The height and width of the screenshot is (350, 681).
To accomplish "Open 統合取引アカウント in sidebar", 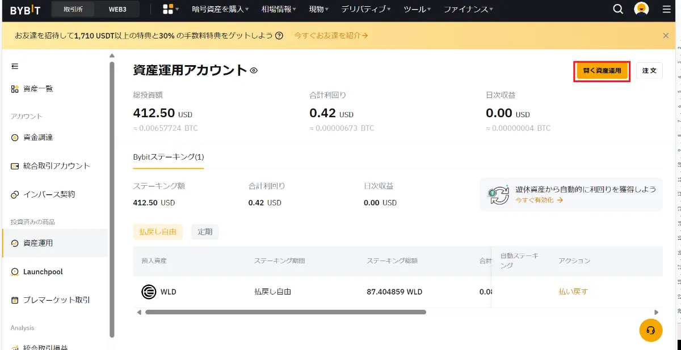I will [x=56, y=166].
